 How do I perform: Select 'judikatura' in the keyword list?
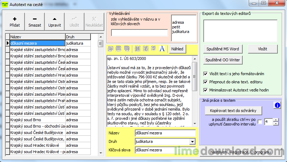click(x=181, y=32)
